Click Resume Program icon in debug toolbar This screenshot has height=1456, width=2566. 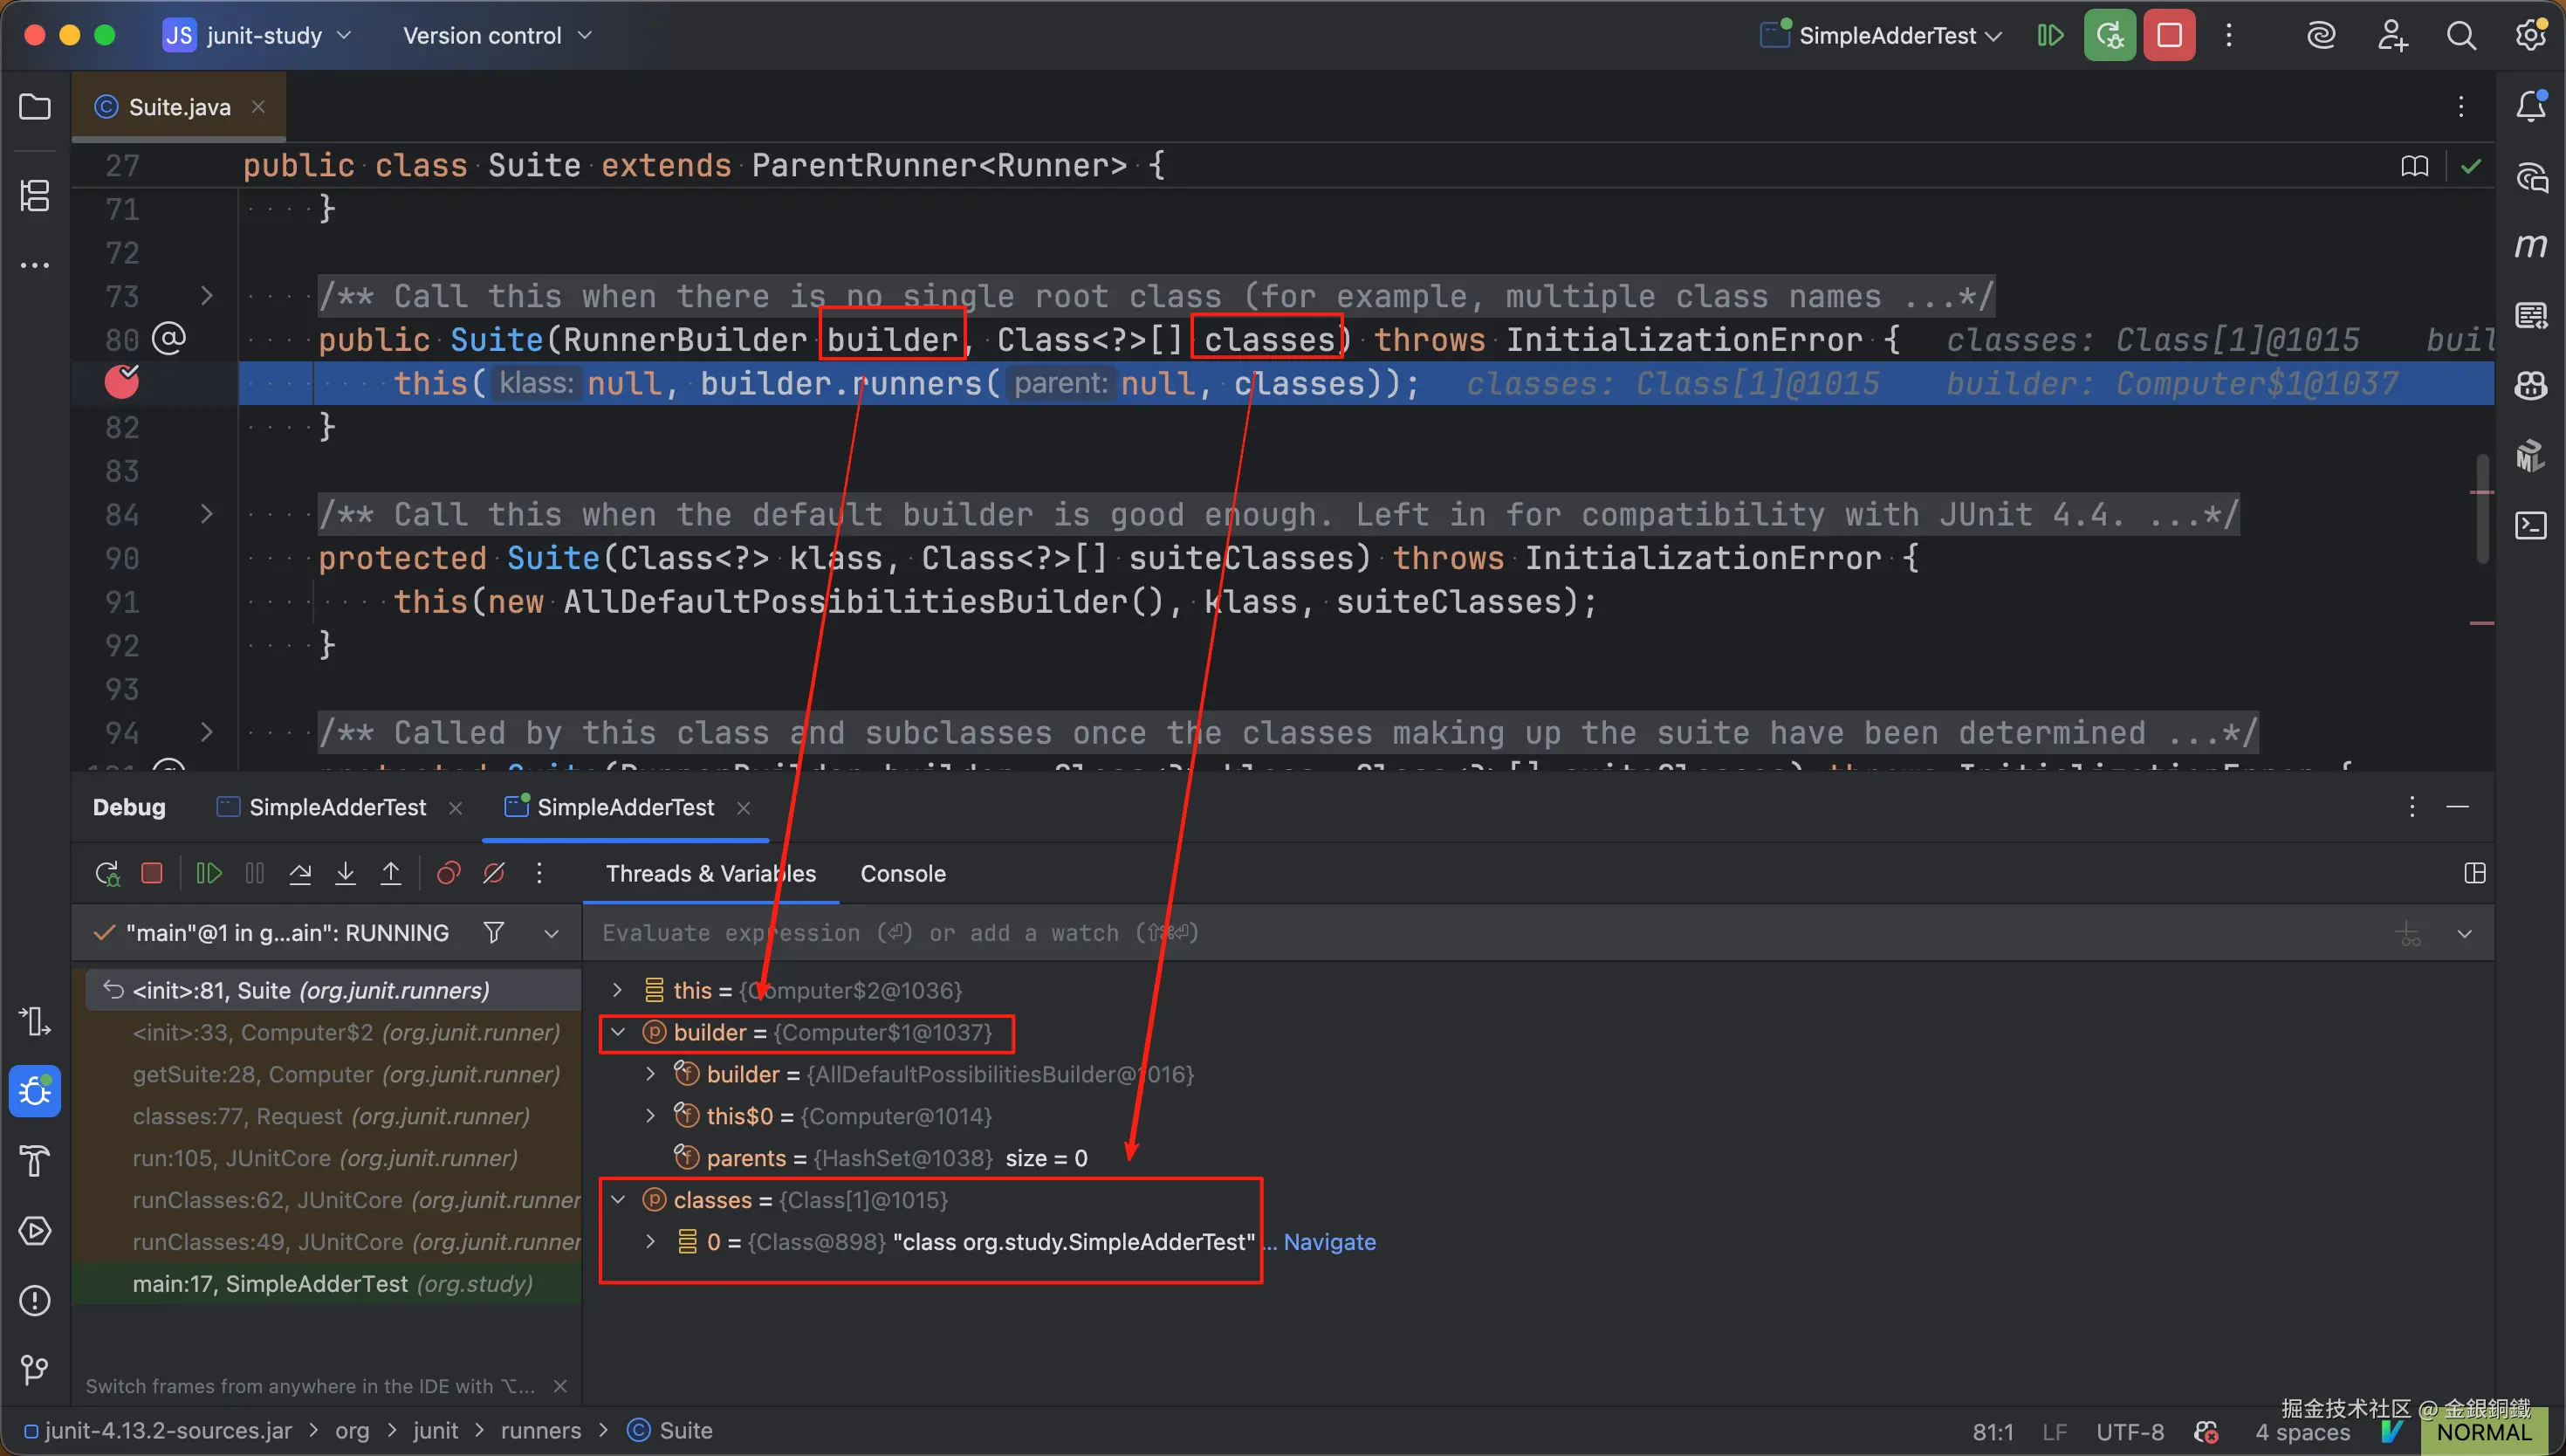click(208, 873)
